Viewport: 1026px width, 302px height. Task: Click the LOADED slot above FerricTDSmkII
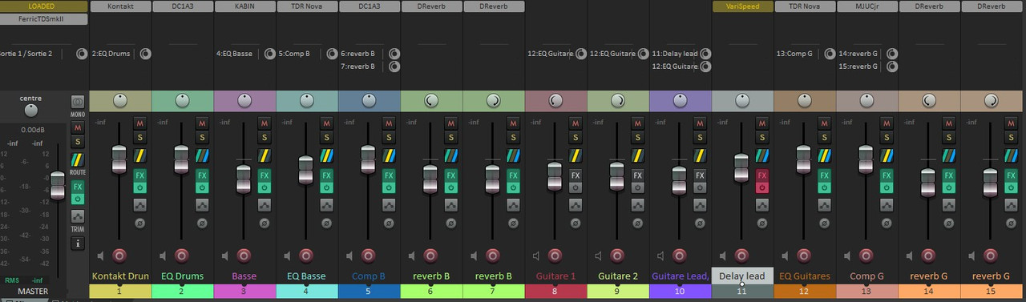click(x=43, y=6)
